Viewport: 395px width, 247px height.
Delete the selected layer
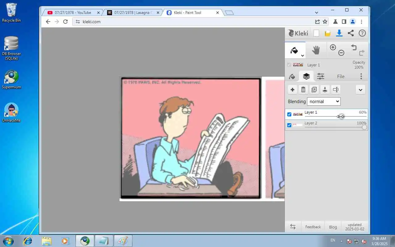click(x=303, y=90)
